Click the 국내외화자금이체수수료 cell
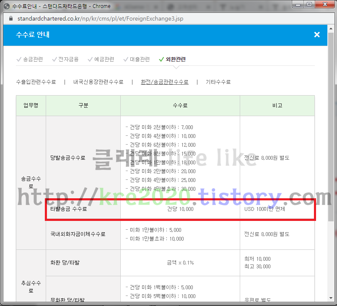 (x=83, y=234)
